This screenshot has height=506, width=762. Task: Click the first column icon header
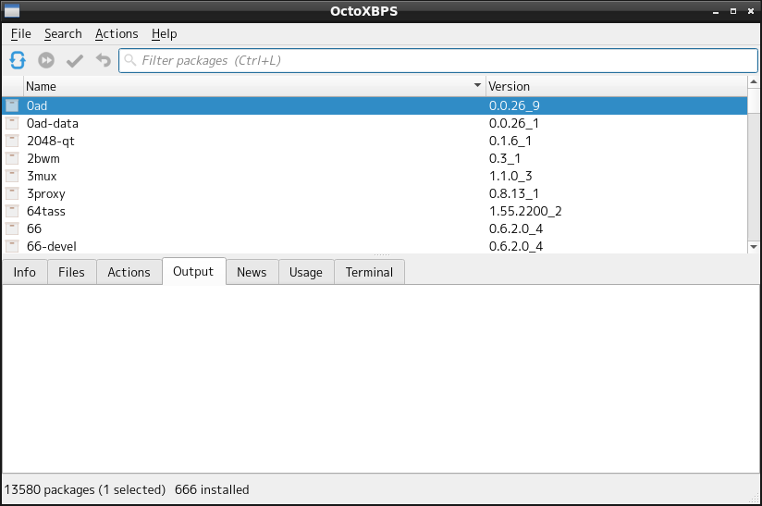pyautogui.click(x=13, y=86)
